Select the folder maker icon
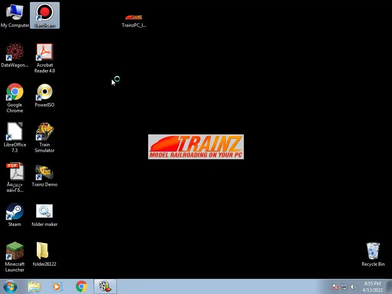Screen dimensions: 392x294 (44, 215)
